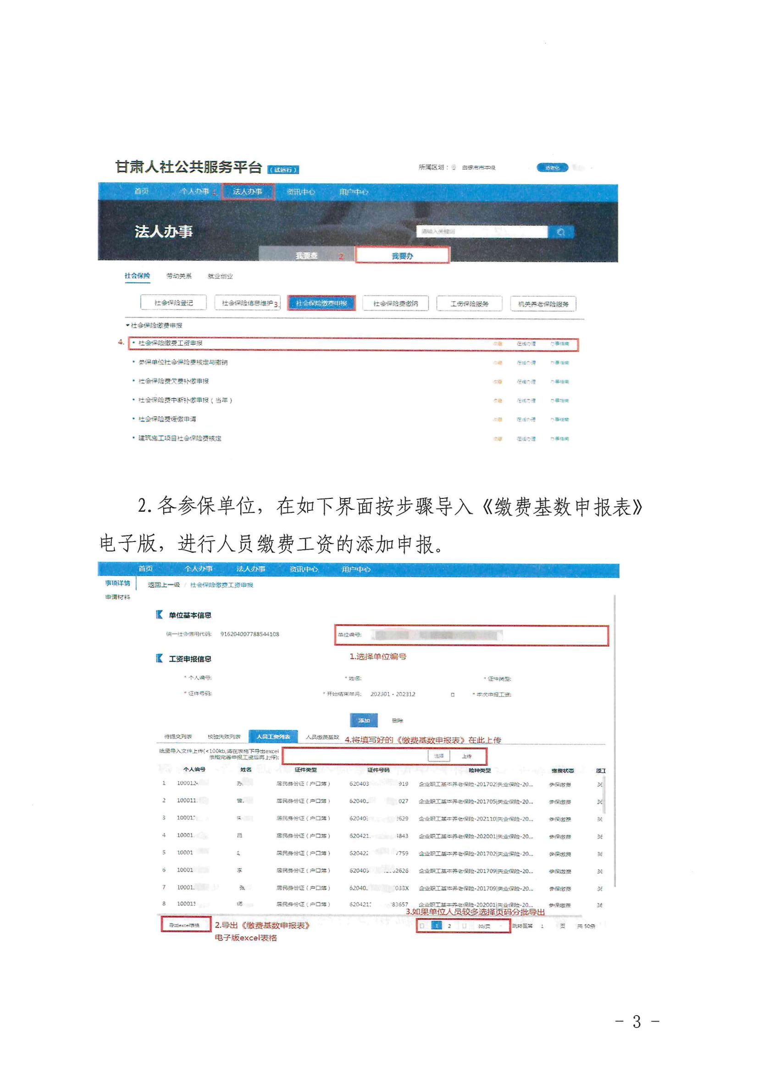
Task: Select table row 7 with ID ending 033X
Action: pos(382,888)
